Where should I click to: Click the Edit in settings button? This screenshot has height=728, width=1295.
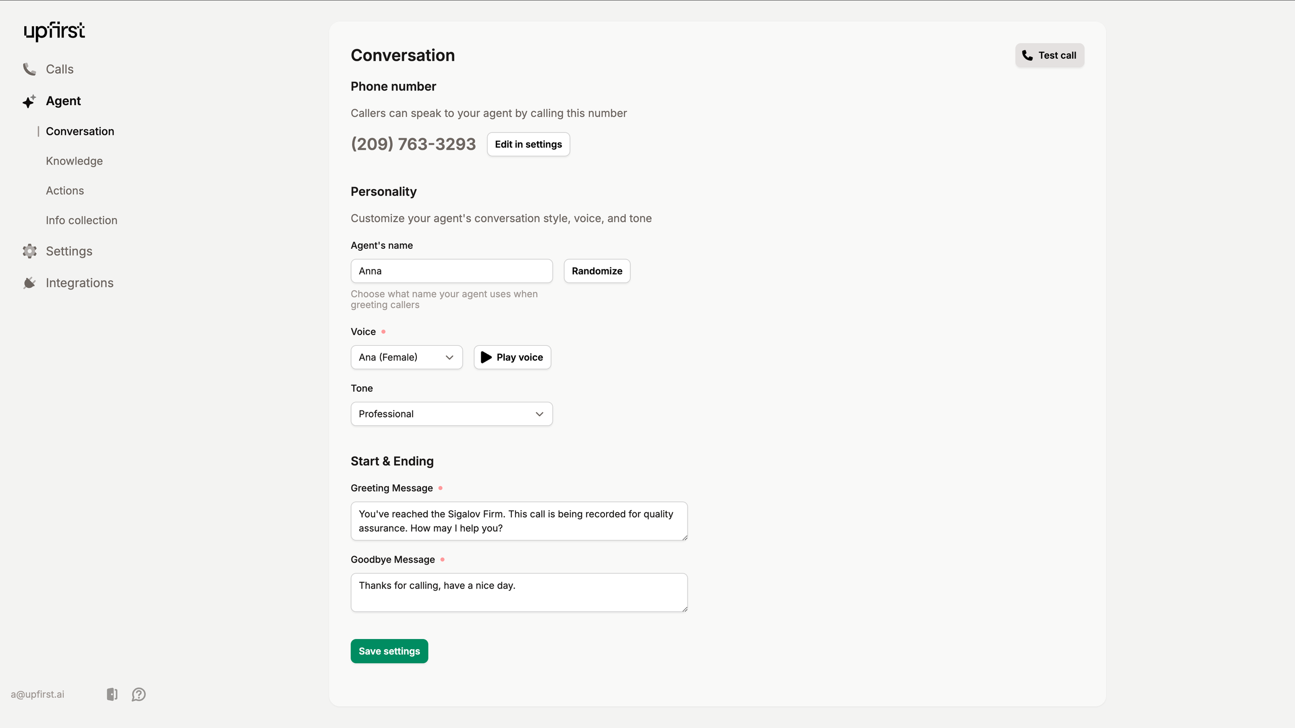[528, 145]
